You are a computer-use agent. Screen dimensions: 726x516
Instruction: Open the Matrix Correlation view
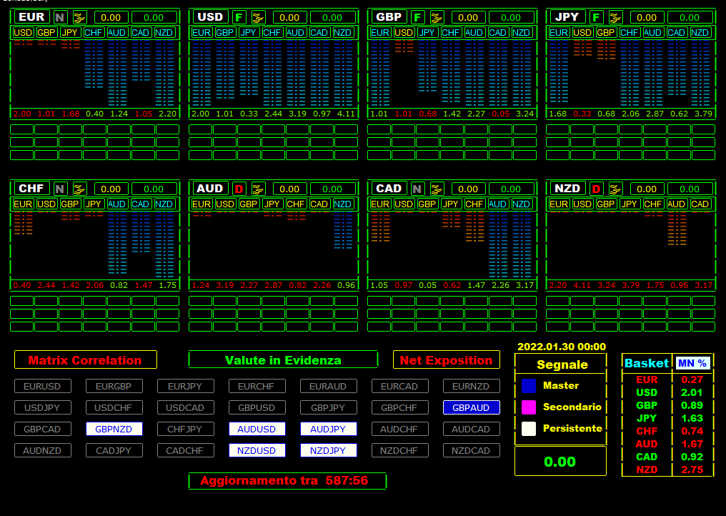click(x=86, y=360)
